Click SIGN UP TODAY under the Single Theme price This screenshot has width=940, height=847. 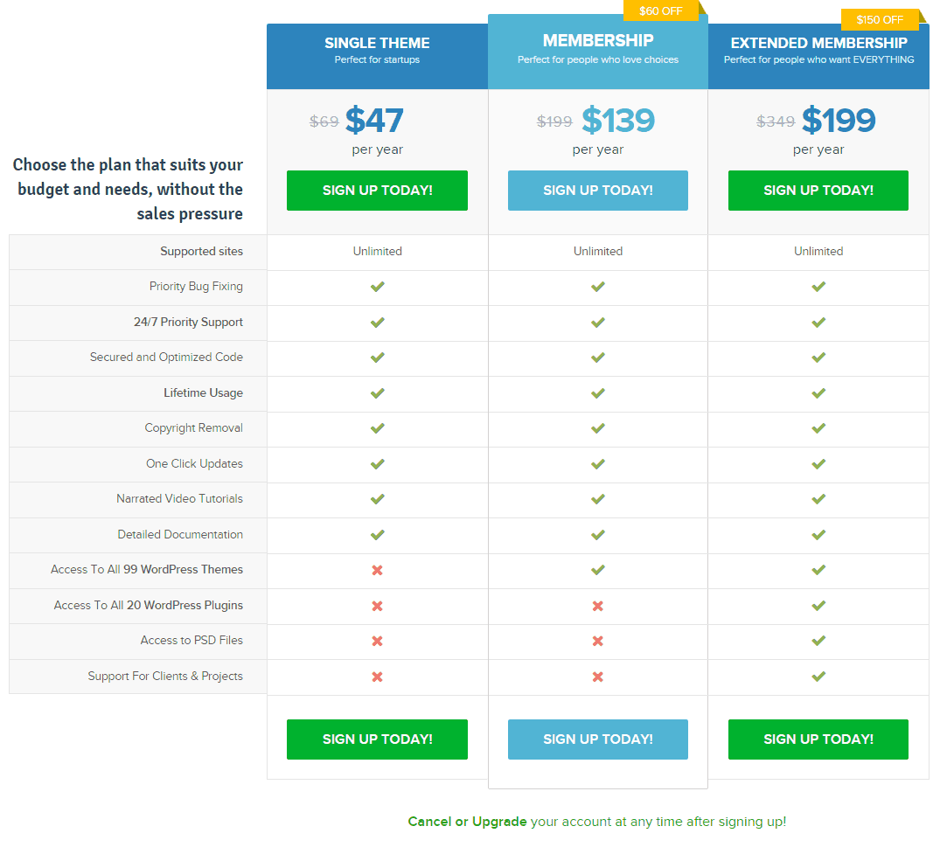pos(377,191)
